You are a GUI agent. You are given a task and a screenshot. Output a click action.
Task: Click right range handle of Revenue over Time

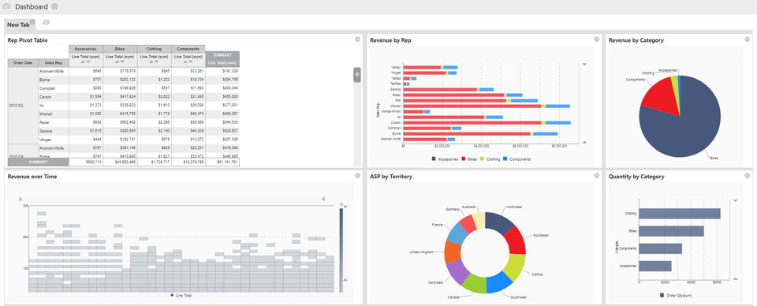point(323,199)
